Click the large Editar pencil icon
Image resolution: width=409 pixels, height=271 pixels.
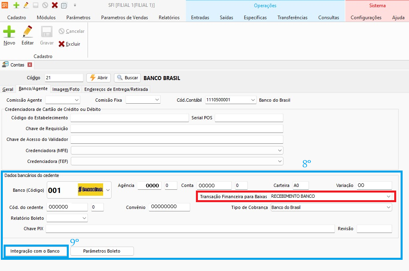click(x=28, y=32)
